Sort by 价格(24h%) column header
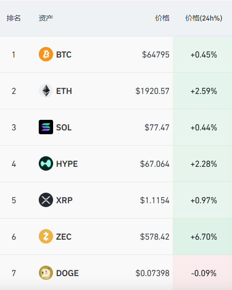Screen dimensions: 232x290 (x=204, y=18)
